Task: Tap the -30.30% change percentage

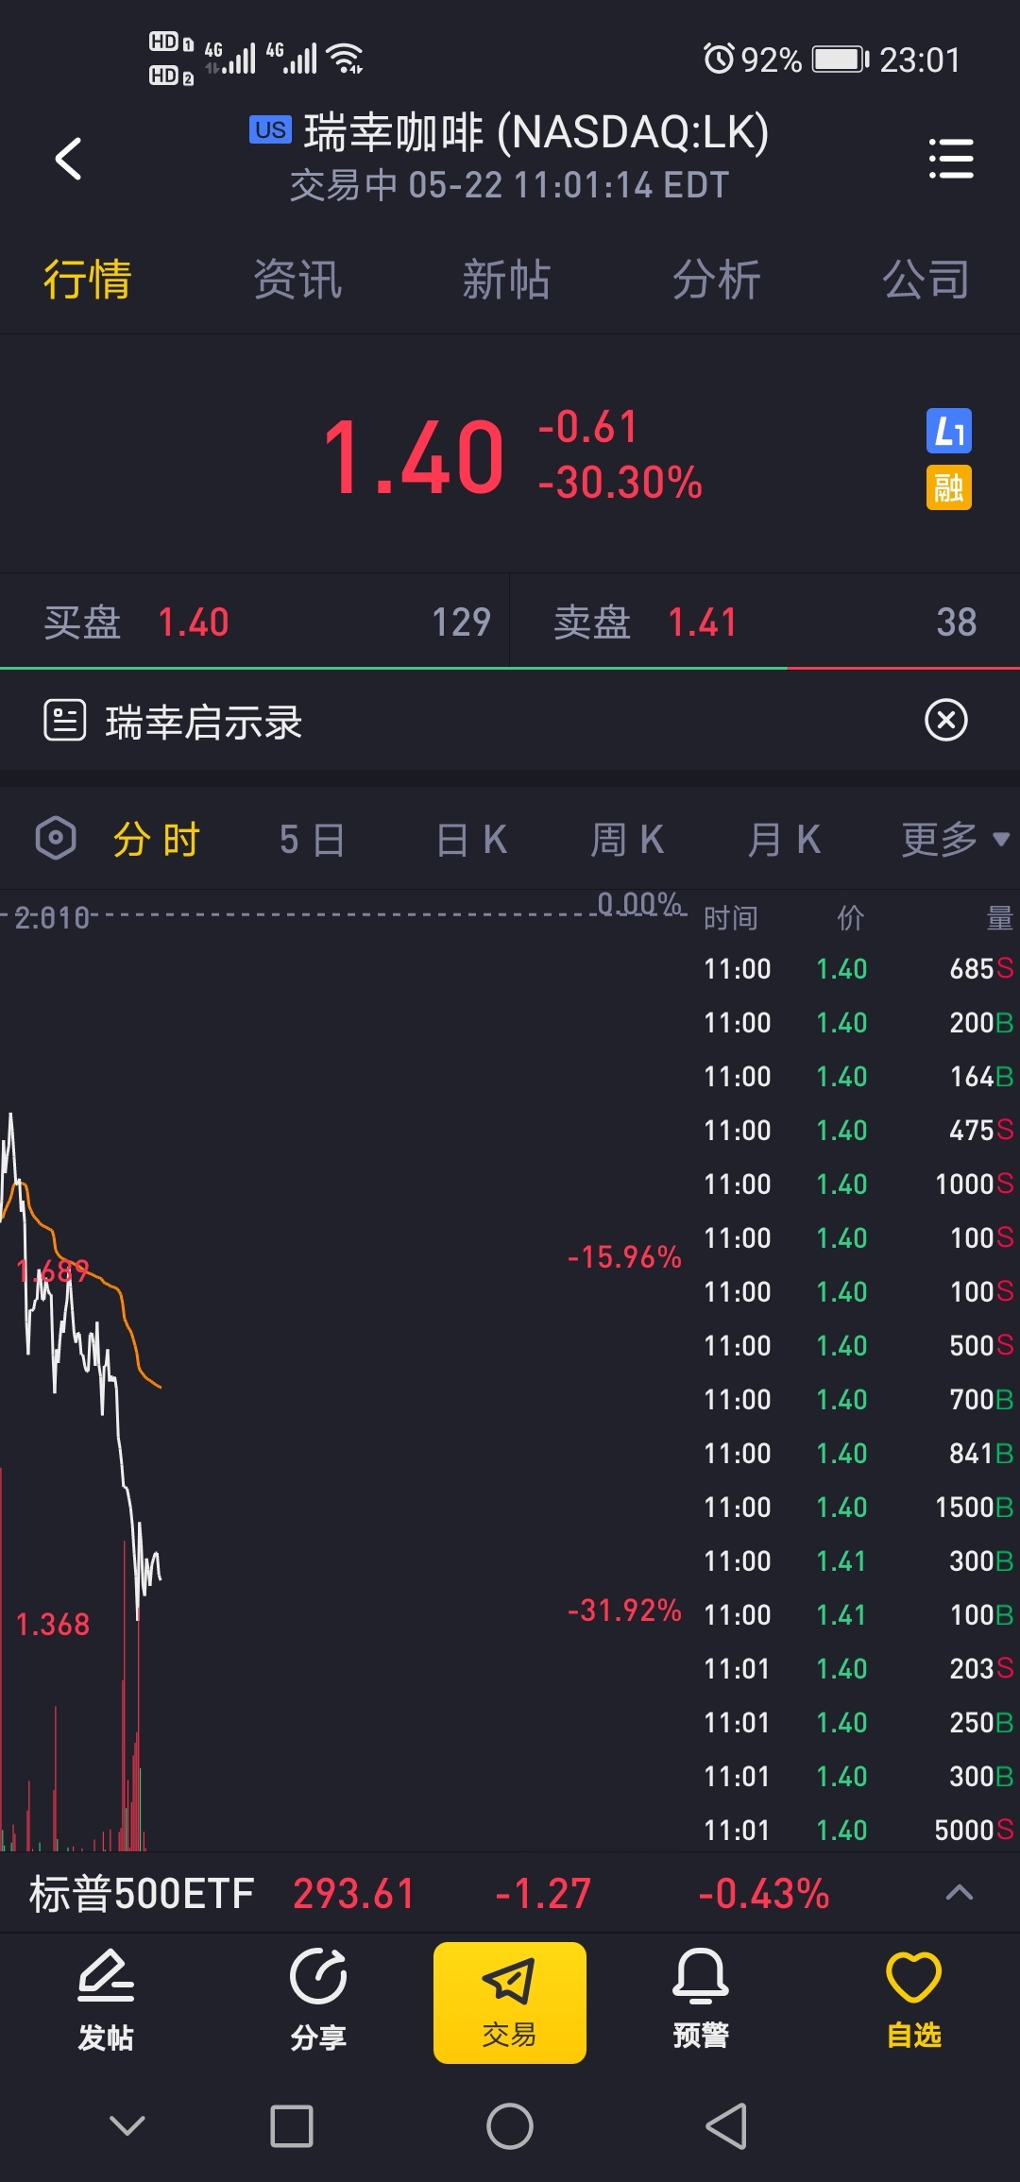Action: tap(620, 482)
